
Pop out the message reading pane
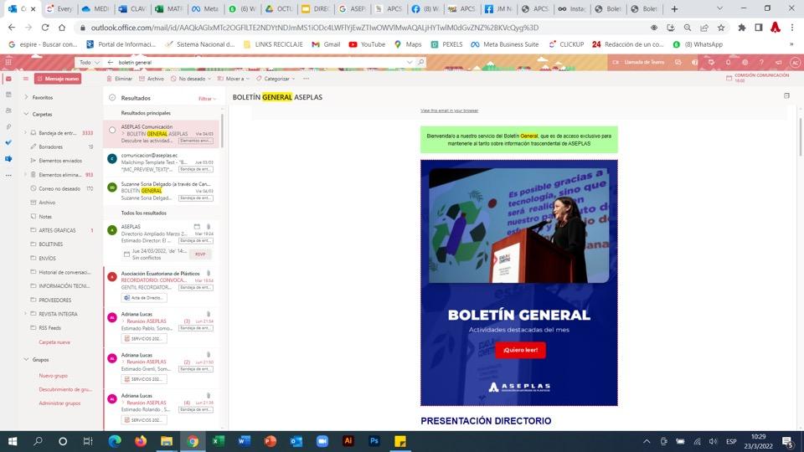786,95
